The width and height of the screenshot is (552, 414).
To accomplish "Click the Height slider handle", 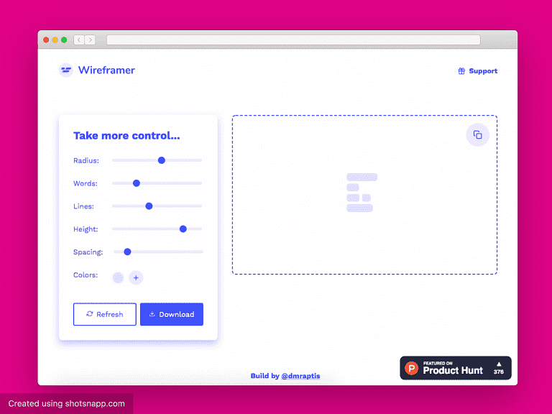I will (x=183, y=229).
